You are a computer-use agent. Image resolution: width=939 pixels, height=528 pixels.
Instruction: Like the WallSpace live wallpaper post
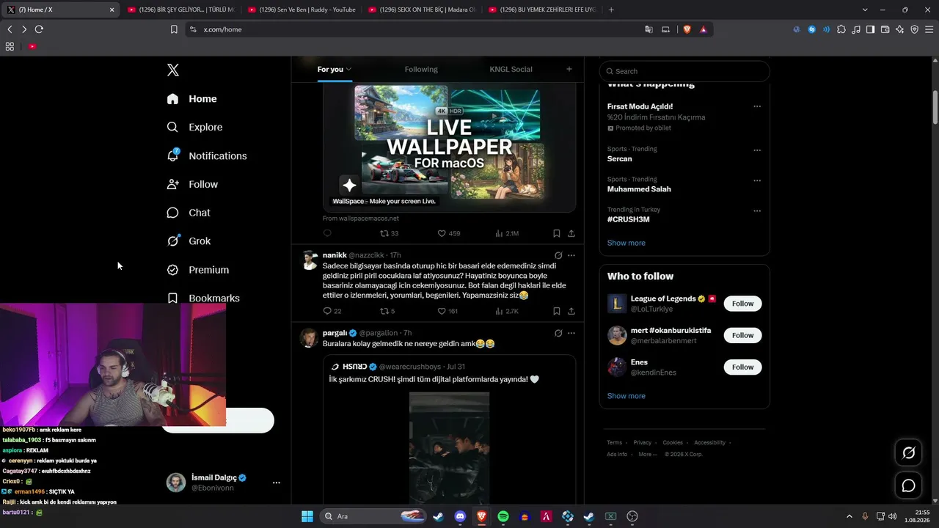(x=442, y=233)
